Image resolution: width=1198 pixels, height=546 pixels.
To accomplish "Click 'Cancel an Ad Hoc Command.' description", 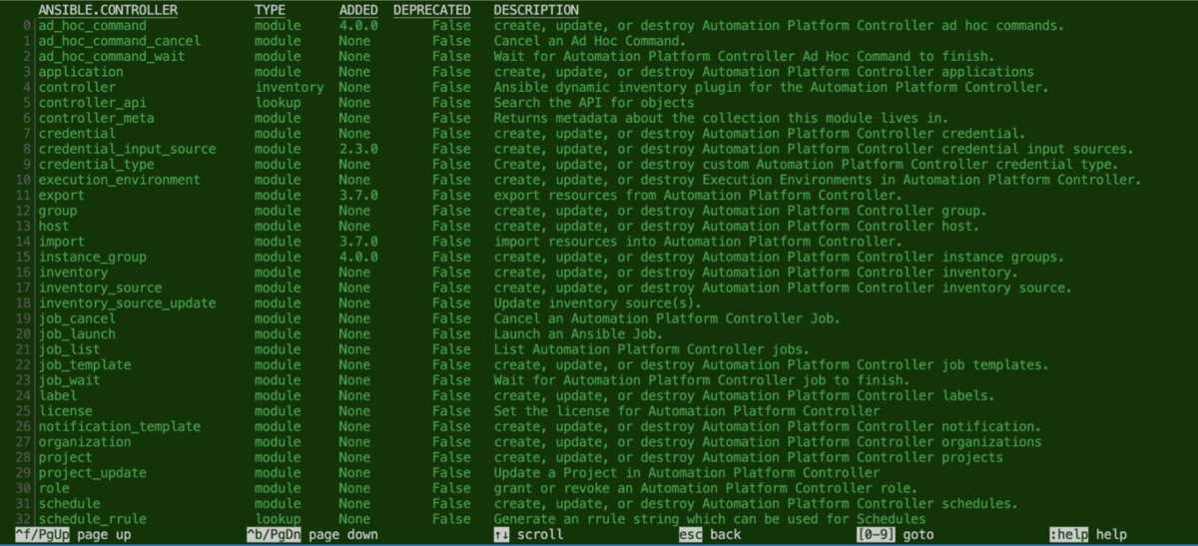I will click(590, 41).
